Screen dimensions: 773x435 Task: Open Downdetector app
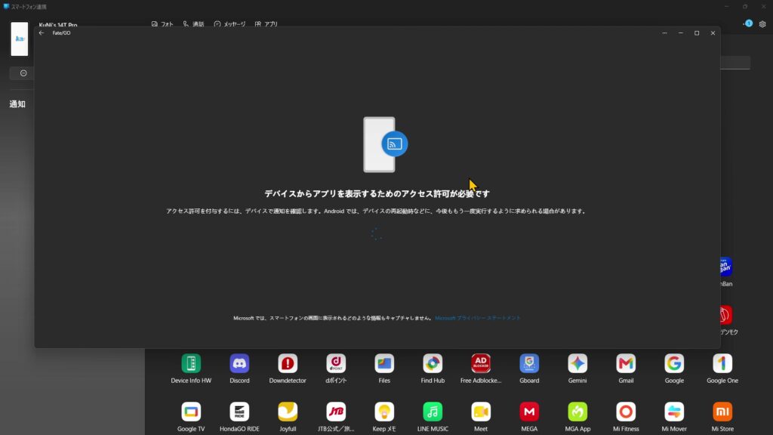tap(288, 363)
